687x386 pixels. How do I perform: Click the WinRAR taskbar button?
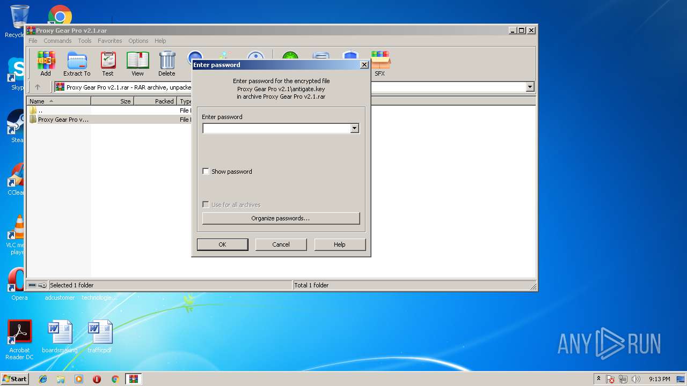click(x=134, y=379)
